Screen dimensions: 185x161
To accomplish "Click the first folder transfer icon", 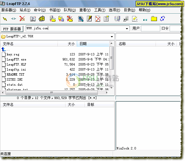I will tap(53, 19).
